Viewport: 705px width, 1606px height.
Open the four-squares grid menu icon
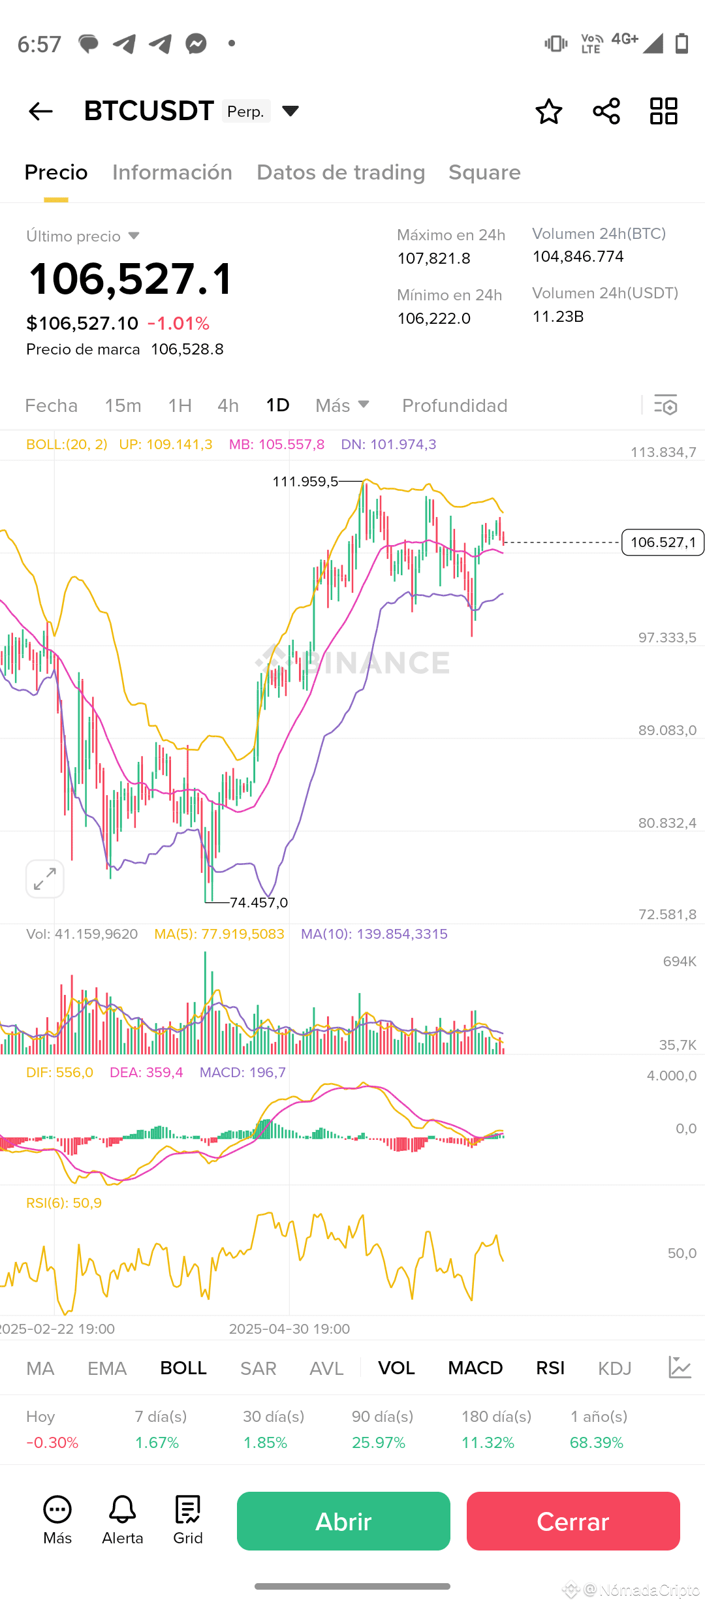[664, 111]
